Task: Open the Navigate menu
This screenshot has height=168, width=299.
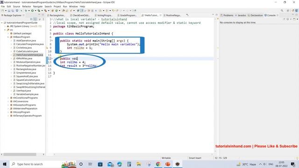Action: point(38,6)
